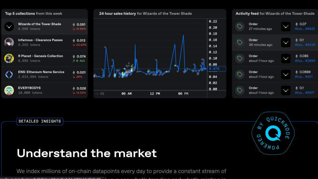Screen dimensions: 318x179
Task: Select the Detailed Insights label
Action: point(40,121)
